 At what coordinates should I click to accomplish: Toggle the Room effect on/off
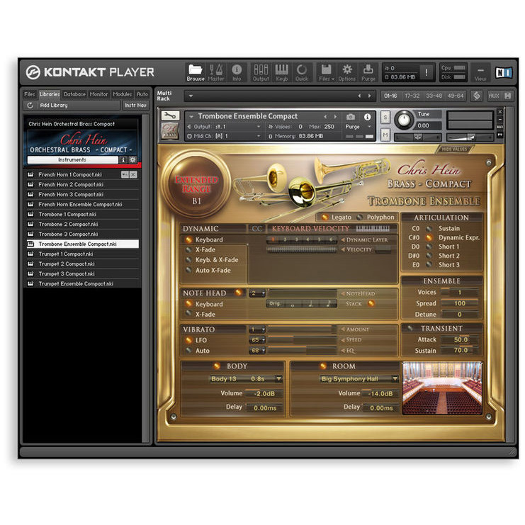[323, 366]
